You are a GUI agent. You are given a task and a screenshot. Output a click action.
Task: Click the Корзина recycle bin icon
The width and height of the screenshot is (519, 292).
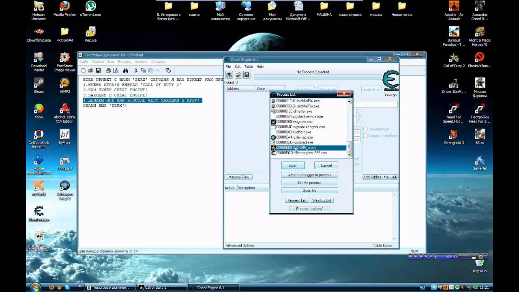480,262
